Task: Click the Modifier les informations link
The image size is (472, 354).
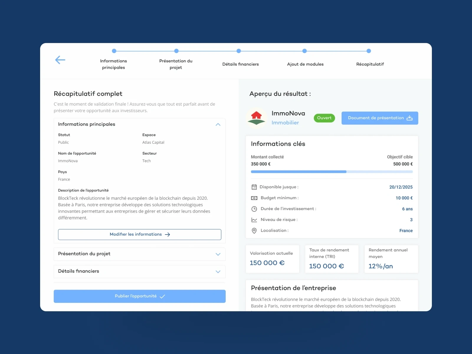Action: point(136,234)
